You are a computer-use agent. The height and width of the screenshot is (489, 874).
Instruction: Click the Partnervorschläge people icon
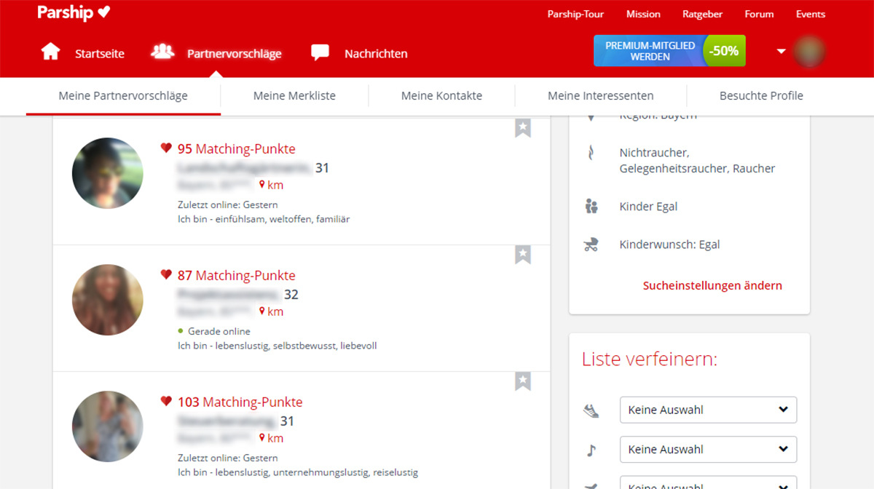click(x=162, y=52)
